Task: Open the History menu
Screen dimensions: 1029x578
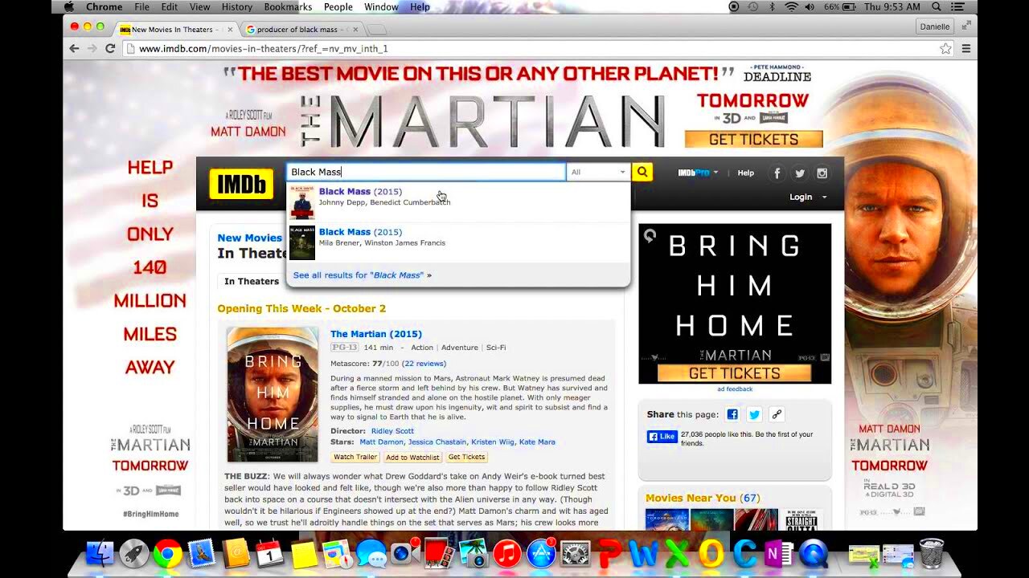Action: click(237, 6)
